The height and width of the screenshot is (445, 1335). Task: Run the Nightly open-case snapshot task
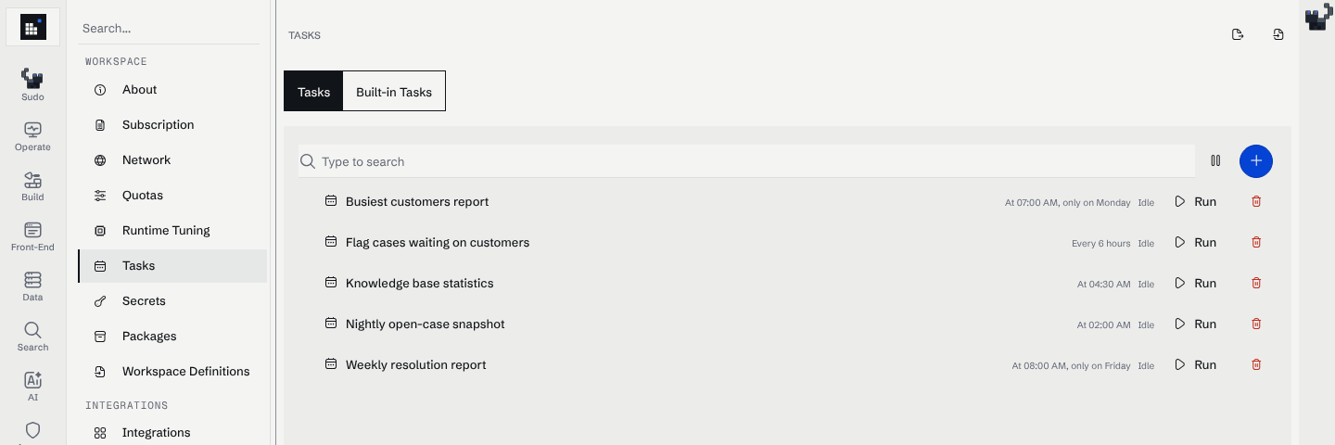(x=1195, y=324)
